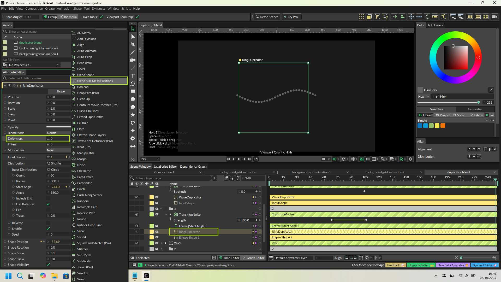Pick the orange swatch in Simple palette
Image resolution: width=501 pixels, height=282 pixels.
(443, 126)
